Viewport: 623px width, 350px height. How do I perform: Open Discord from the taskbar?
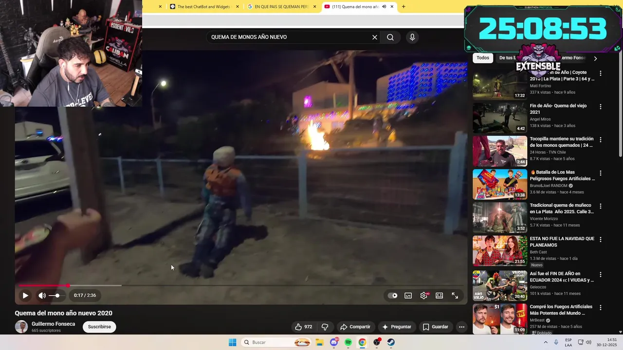coord(334,342)
